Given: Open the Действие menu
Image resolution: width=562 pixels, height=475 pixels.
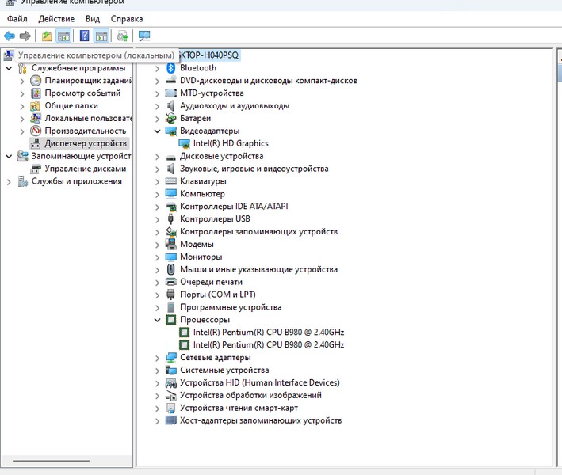Looking at the screenshot, I should (55, 18).
